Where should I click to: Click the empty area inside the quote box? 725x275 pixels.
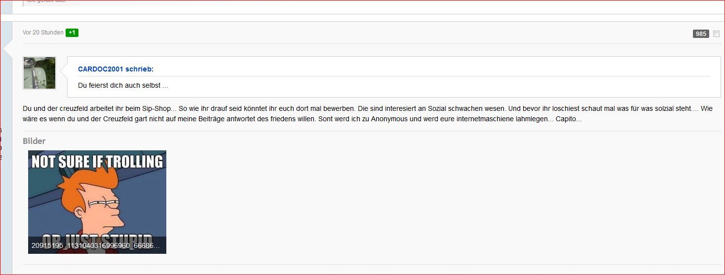(444, 85)
